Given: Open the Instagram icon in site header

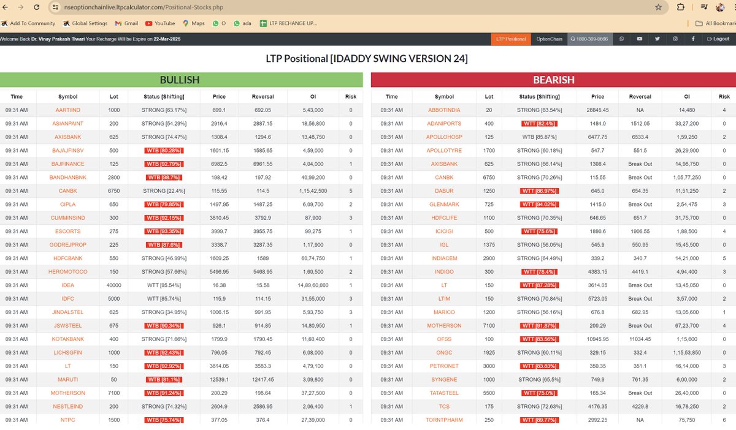Looking at the screenshot, I should (675, 39).
